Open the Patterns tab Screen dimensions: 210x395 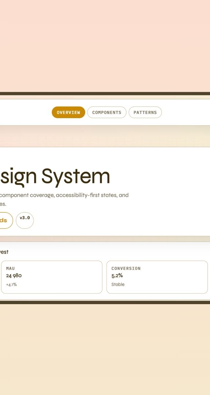145,112
